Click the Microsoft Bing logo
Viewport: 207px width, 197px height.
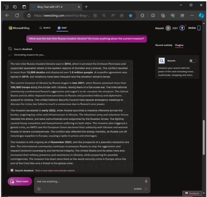(19, 28)
